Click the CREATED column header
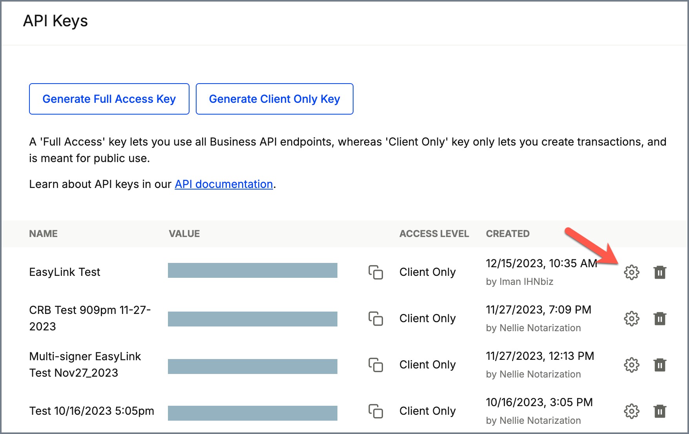 click(x=507, y=234)
